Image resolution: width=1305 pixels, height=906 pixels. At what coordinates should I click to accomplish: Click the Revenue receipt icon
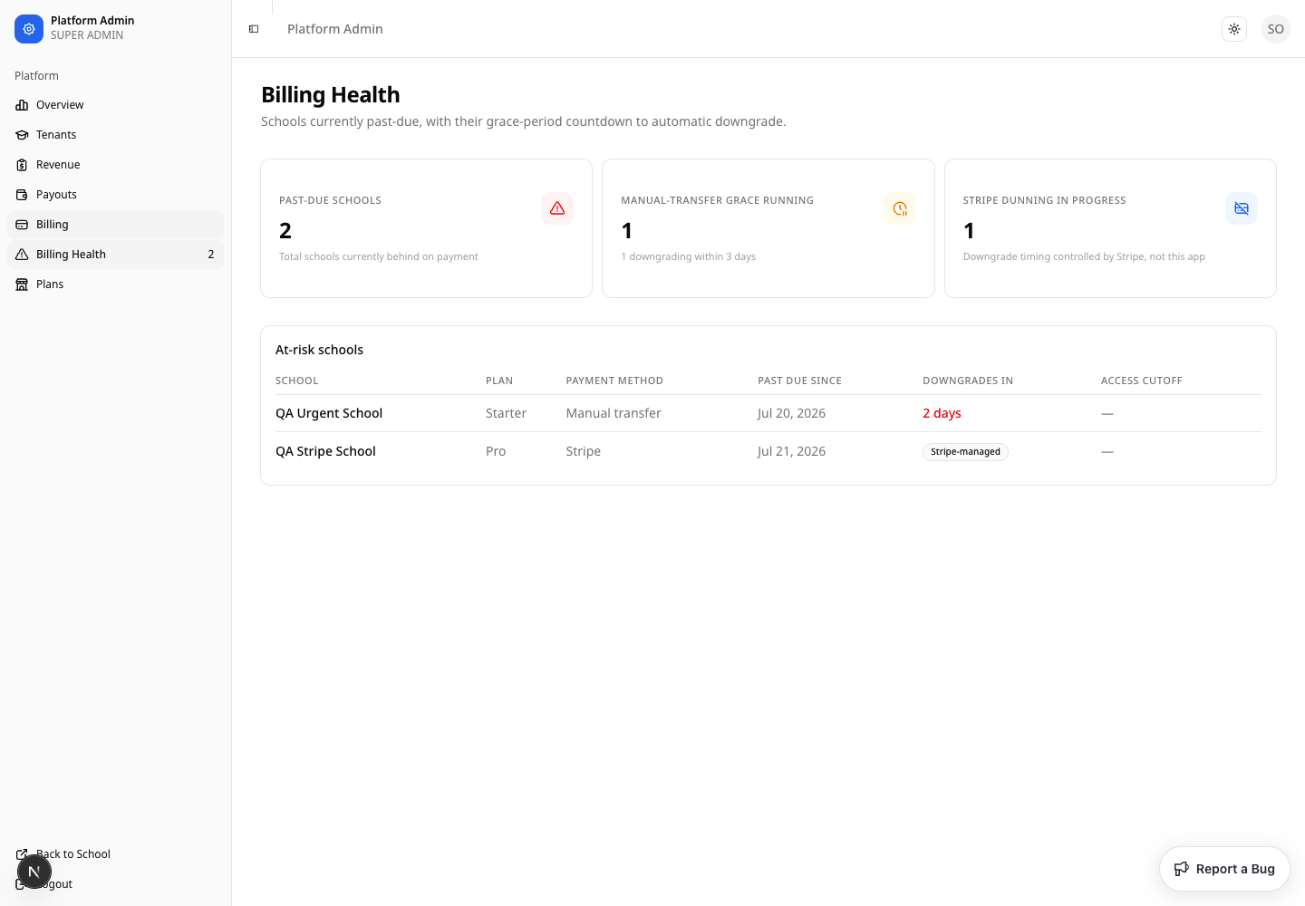point(22,165)
